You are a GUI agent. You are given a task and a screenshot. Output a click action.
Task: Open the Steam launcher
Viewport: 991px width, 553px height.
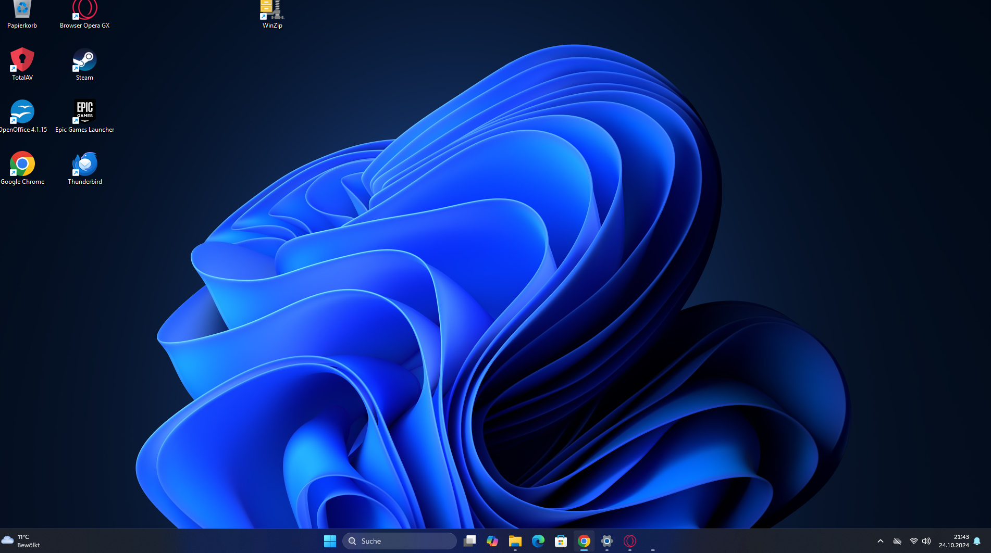(x=84, y=59)
